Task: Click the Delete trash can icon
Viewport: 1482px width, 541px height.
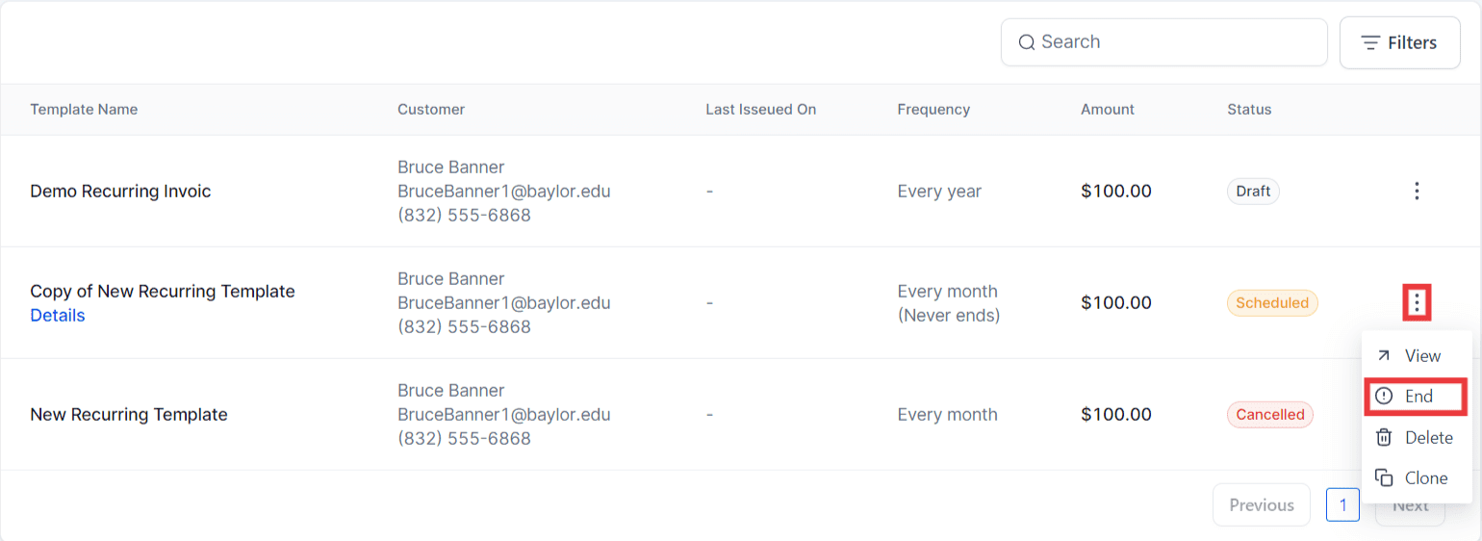Action: pos(1384,437)
